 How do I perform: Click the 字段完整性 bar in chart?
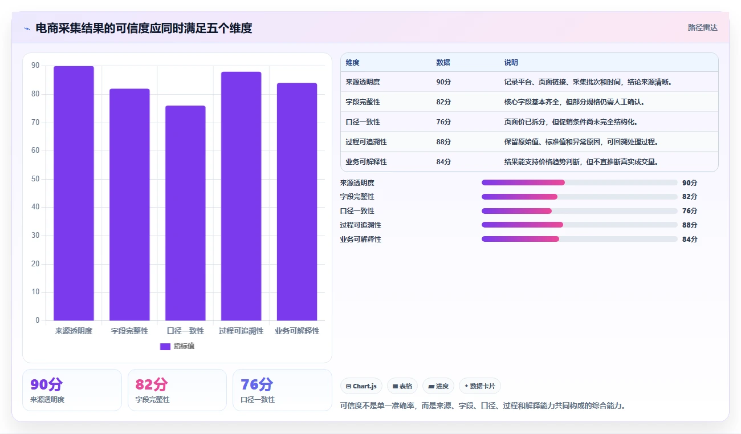(129, 205)
